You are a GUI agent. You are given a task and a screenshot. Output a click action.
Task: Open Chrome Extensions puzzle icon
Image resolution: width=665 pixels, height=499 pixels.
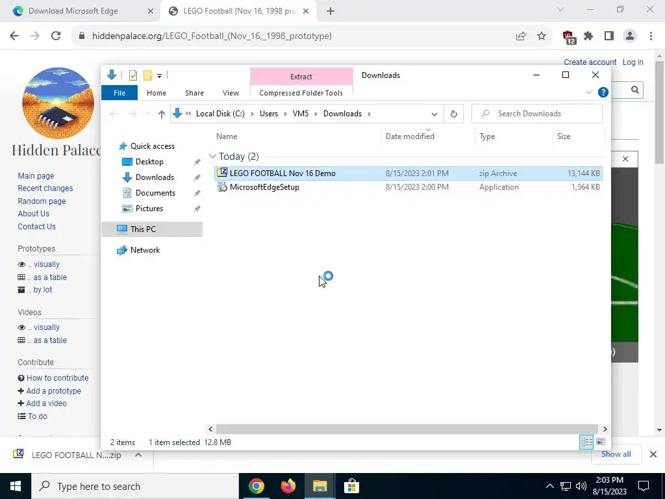pos(588,36)
